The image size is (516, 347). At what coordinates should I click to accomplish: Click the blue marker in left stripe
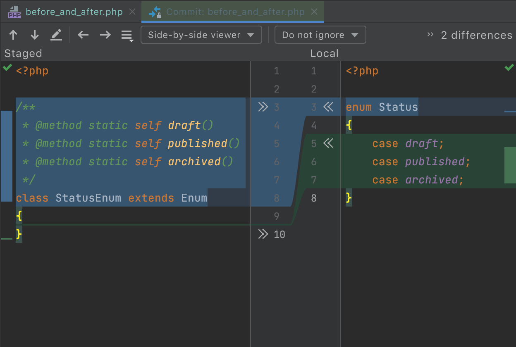click(x=6, y=156)
